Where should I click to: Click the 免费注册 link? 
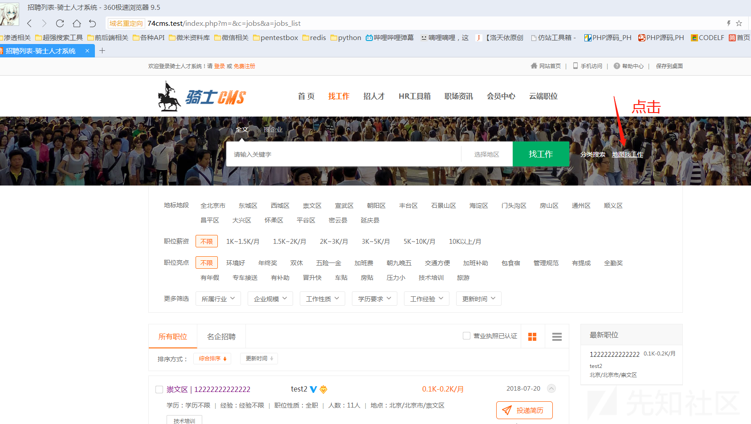tap(245, 66)
